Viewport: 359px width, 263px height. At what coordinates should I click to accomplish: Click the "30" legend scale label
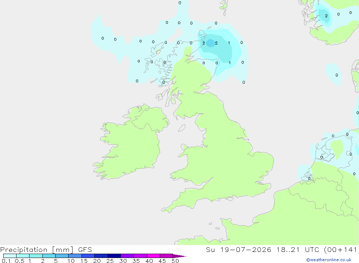click(123, 261)
